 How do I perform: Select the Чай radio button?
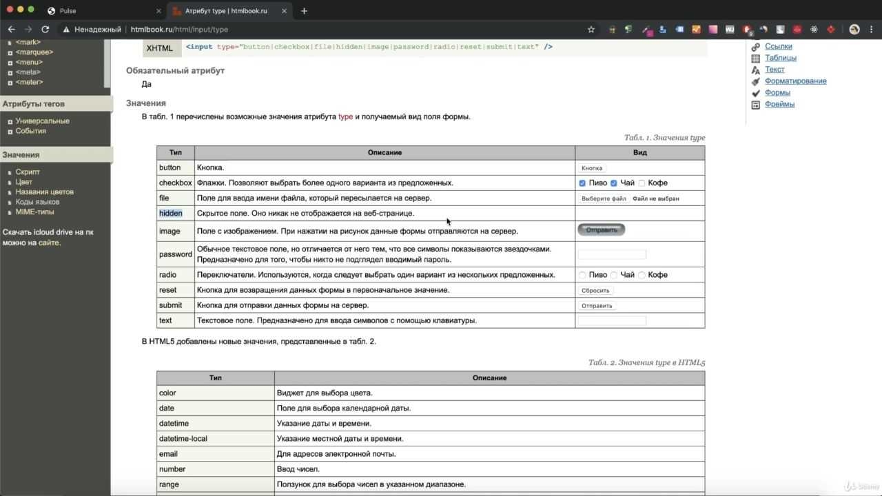(x=613, y=275)
